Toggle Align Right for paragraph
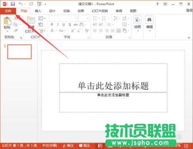This screenshot has height=149, width=193. pos(107,31)
